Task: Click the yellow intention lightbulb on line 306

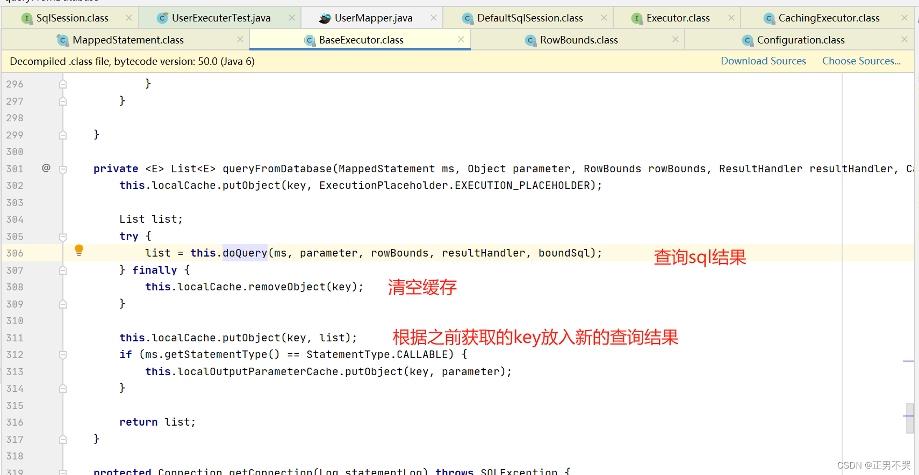Action: [79, 250]
